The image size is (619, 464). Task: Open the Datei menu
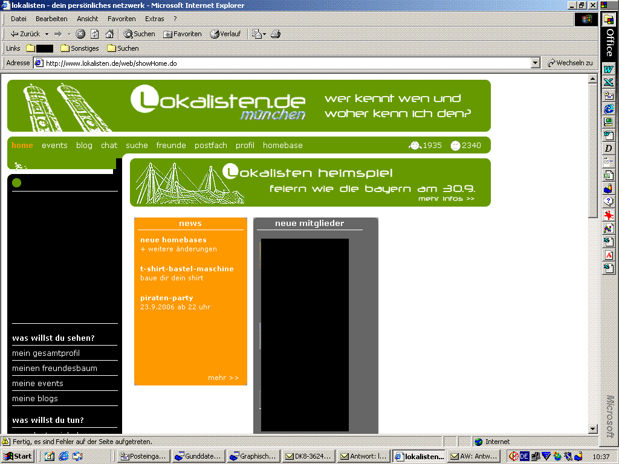pos(19,19)
